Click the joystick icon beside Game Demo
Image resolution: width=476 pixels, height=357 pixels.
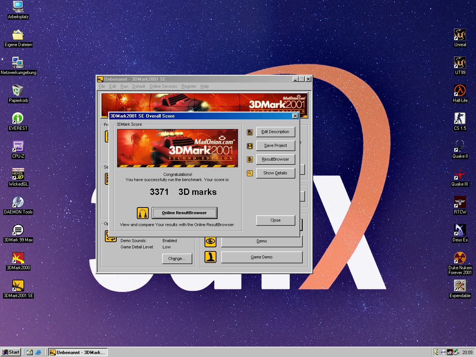[210, 257]
